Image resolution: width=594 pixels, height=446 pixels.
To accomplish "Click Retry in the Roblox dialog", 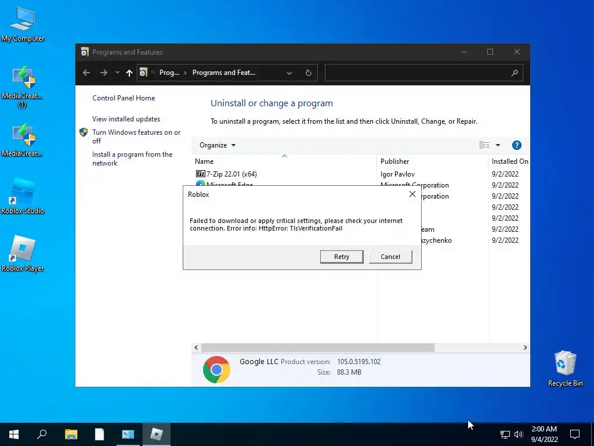I will tap(342, 257).
